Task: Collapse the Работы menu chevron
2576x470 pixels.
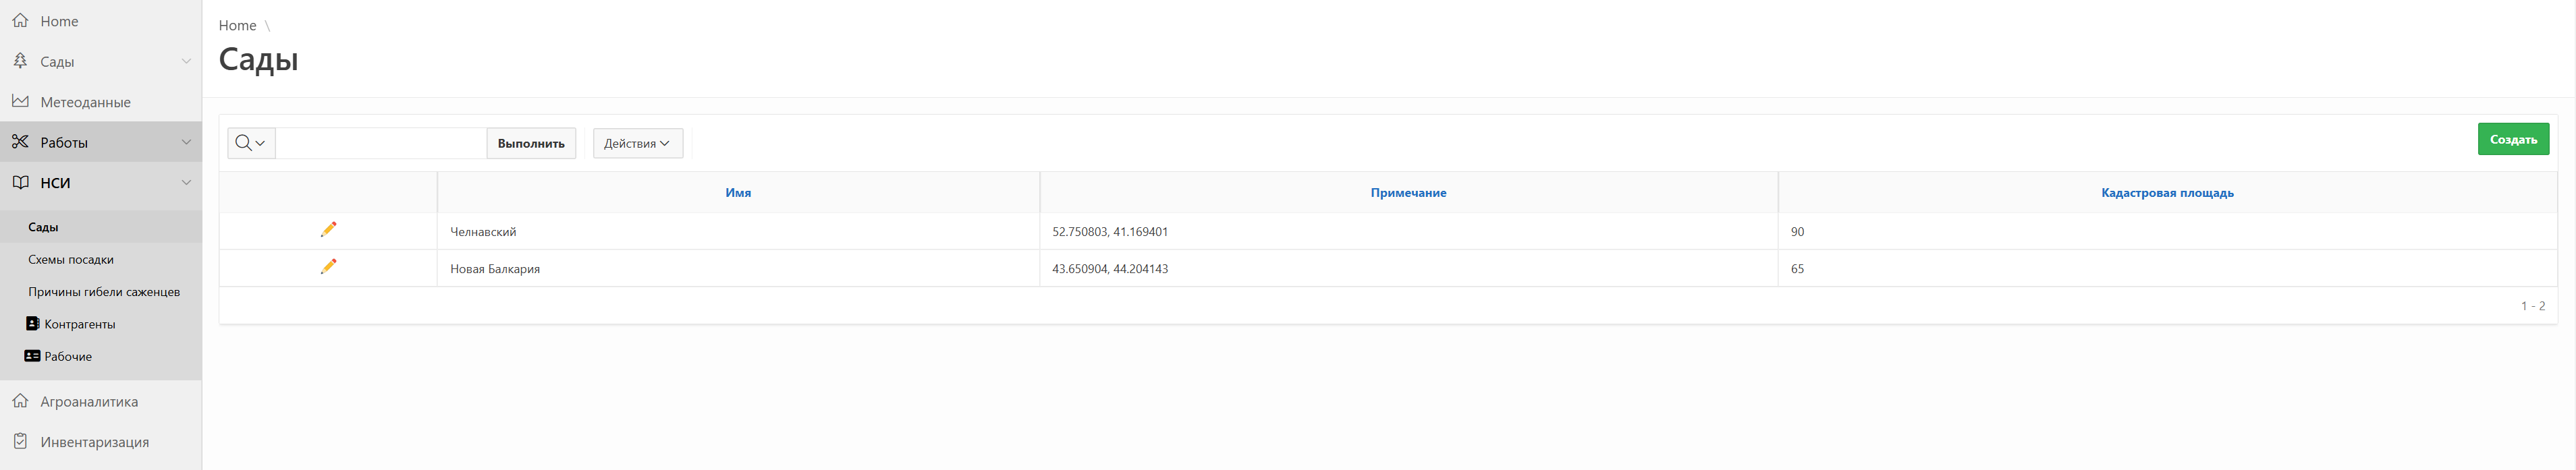Action: pos(186,142)
